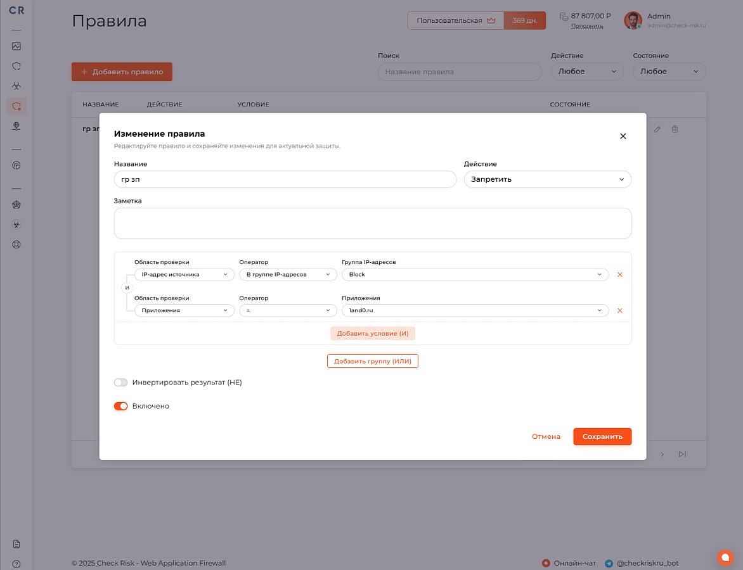Screen dimensions: 743x570
Task: Open the Действие filter dropdown Любое
Action: pyautogui.click(x=587, y=72)
